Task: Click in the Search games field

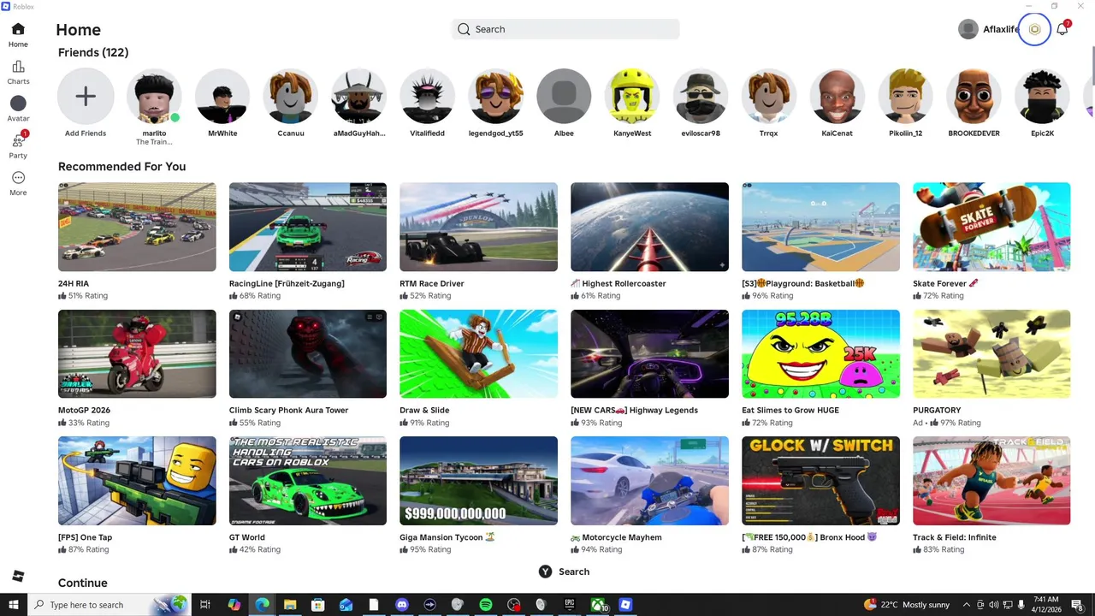Action: [x=565, y=29]
